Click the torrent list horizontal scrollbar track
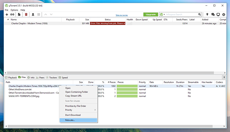 [115, 73]
